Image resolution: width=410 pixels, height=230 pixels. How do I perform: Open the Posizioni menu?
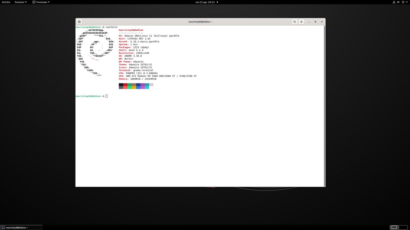tap(21, 2)
